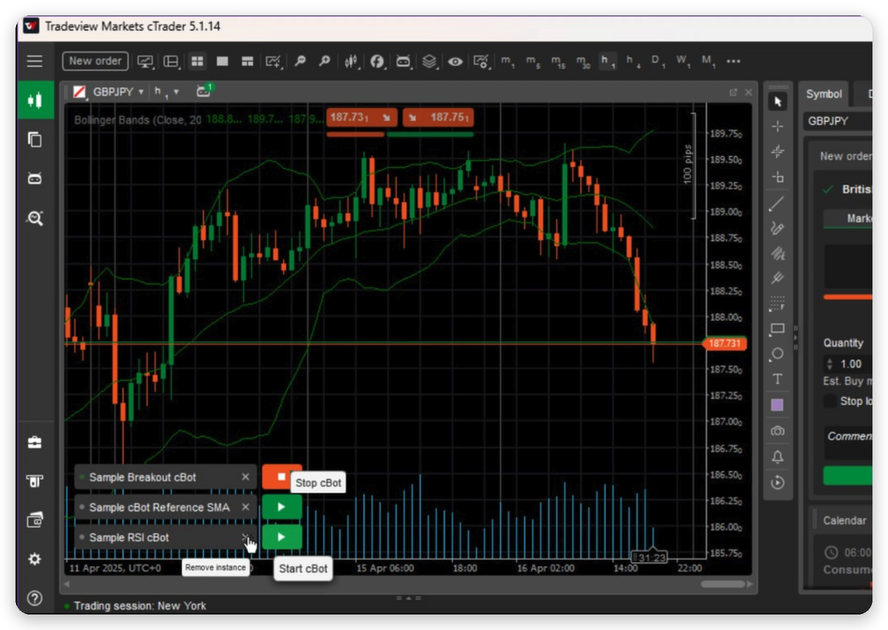Open the settings gear in left sidebar

[x=35, y=559]
